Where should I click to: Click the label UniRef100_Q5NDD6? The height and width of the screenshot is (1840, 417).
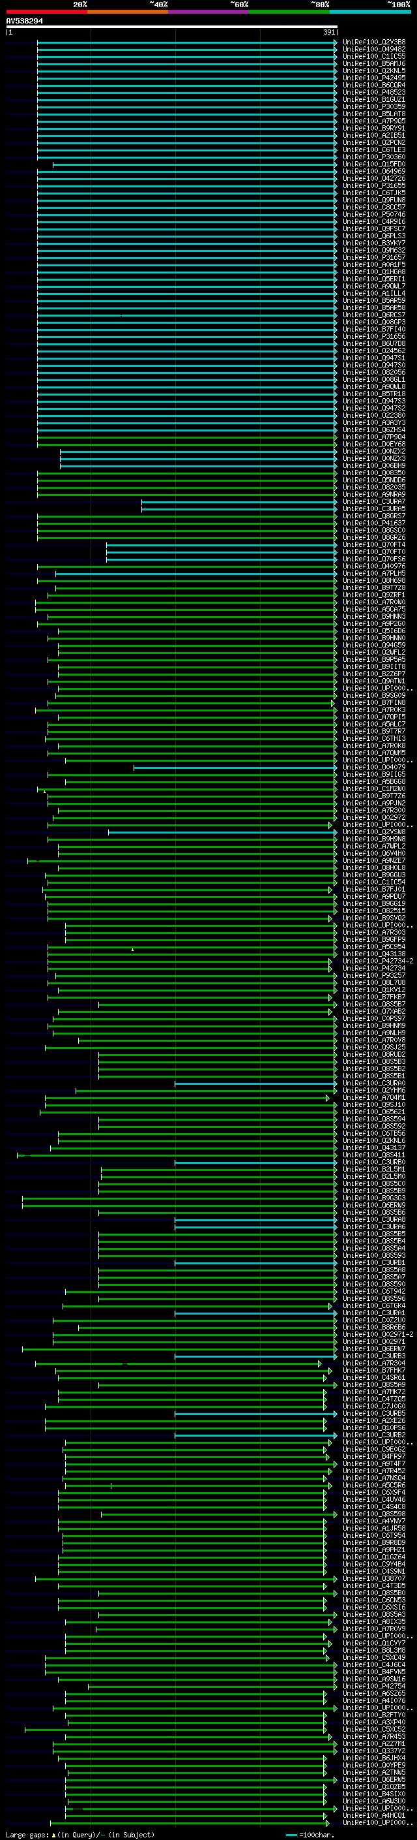pyautogui.click(x=374, y=480)
